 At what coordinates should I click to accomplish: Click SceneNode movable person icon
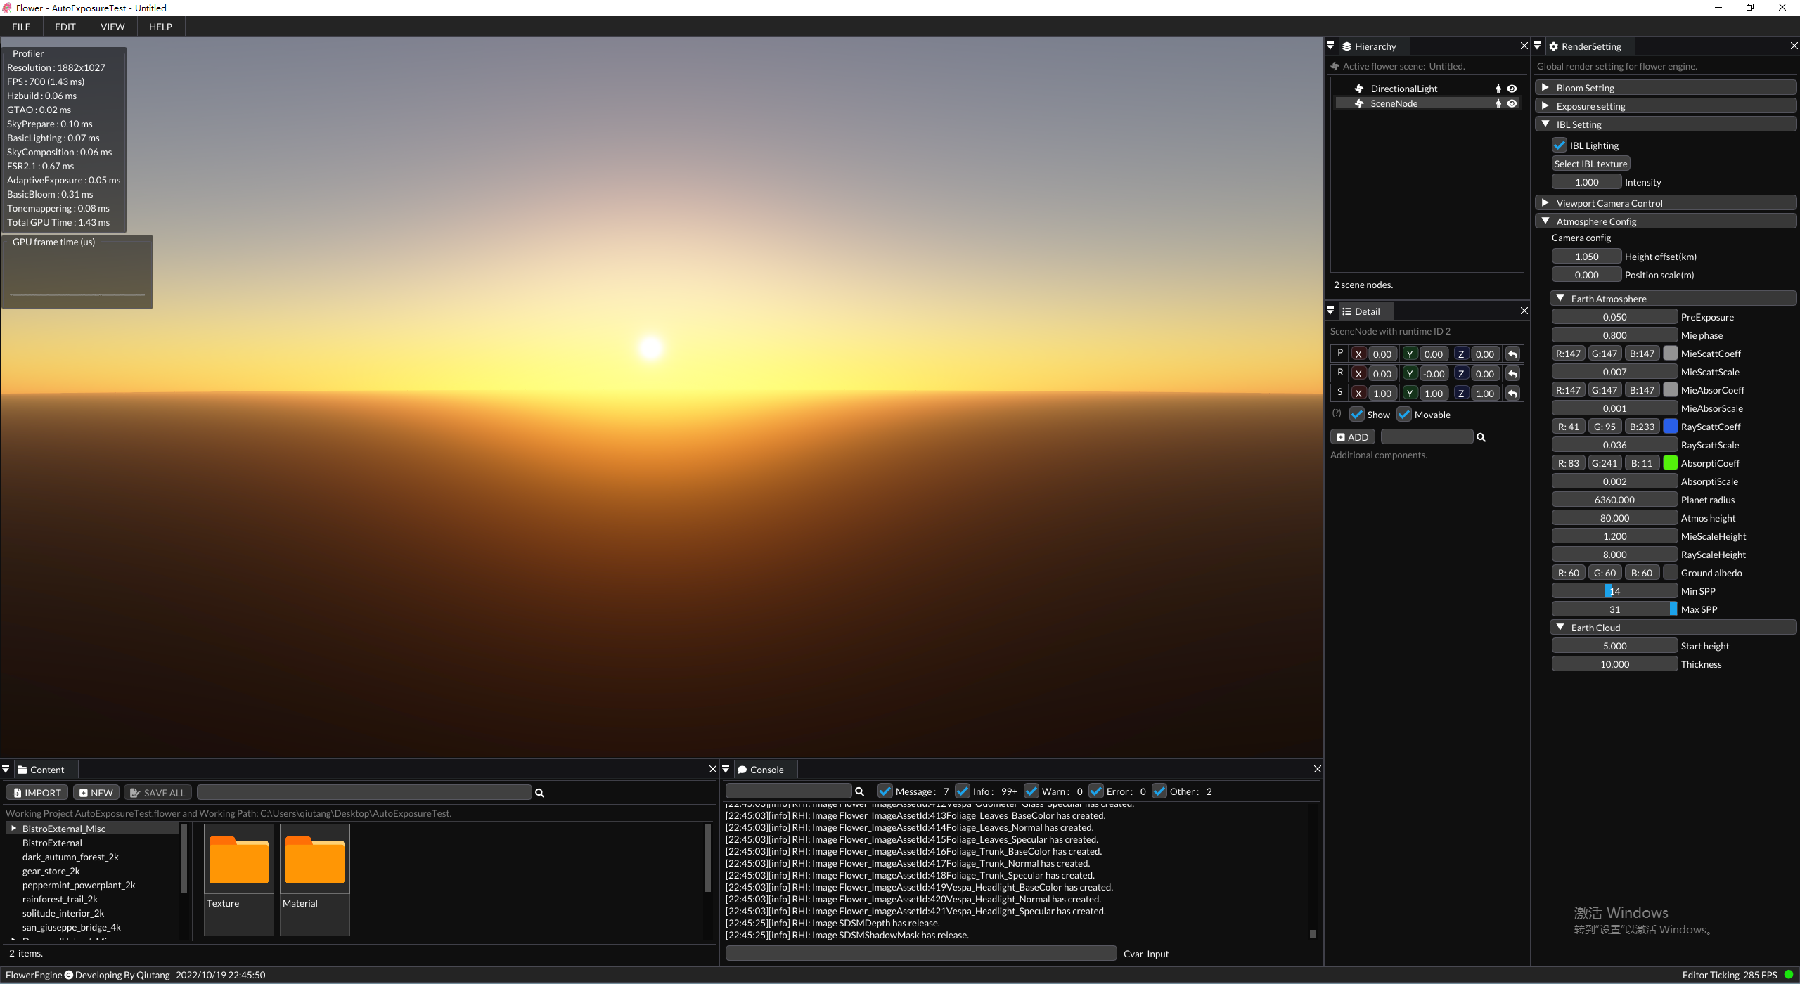click(x=1498, y=103)
